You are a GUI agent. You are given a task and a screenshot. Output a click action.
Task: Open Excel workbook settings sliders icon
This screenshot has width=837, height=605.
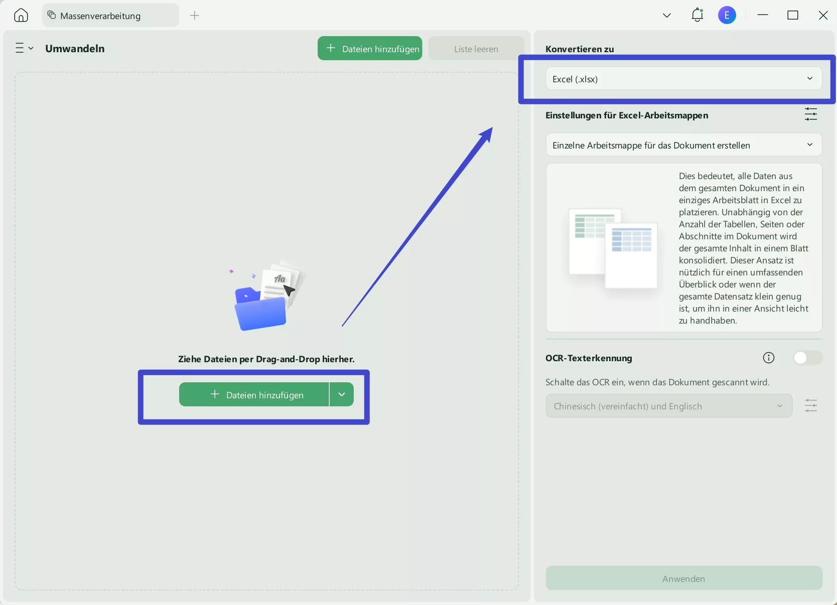811,114
